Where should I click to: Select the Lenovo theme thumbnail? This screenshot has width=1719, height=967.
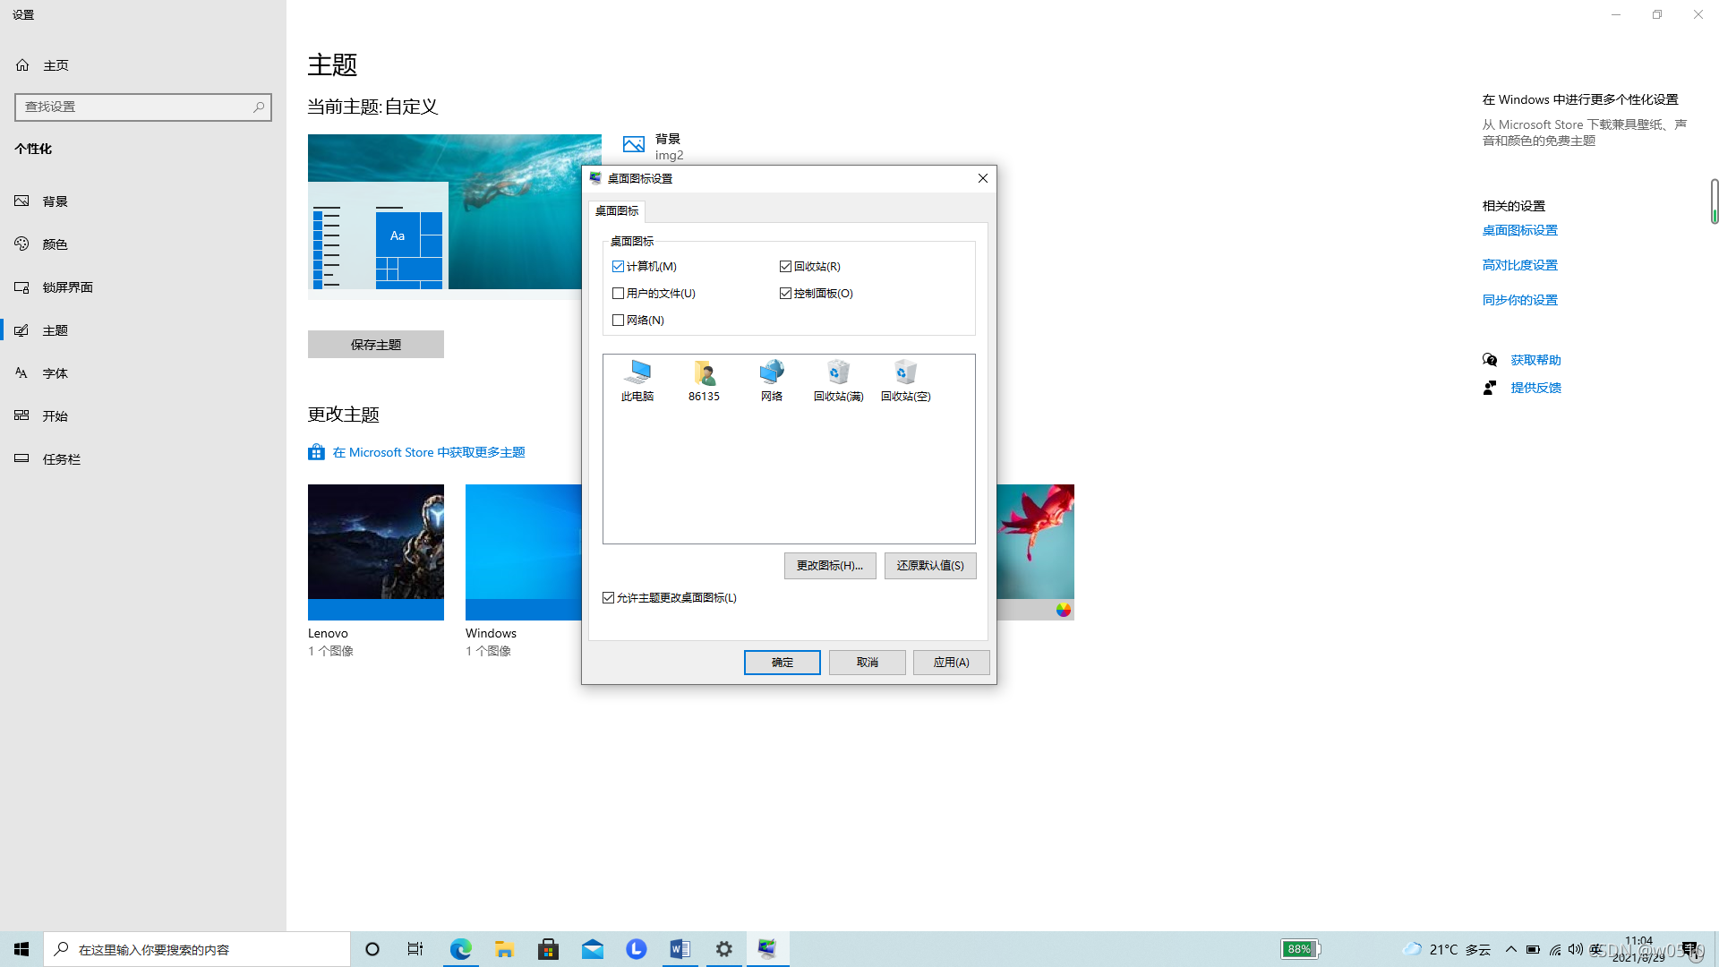coord(376,552)
